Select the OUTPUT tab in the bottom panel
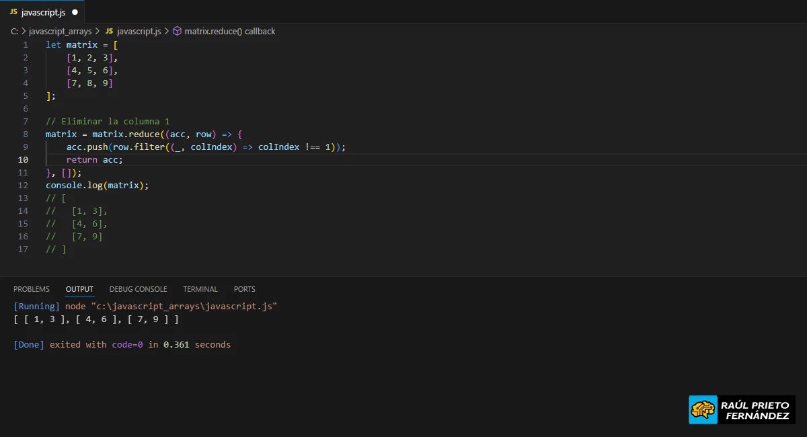 tap(79, 288)
